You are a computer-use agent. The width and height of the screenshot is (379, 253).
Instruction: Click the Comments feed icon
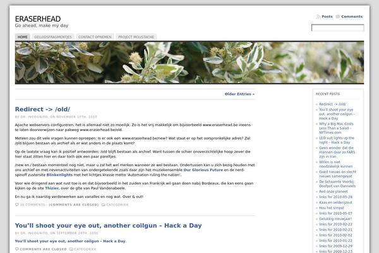click(338, 16)
